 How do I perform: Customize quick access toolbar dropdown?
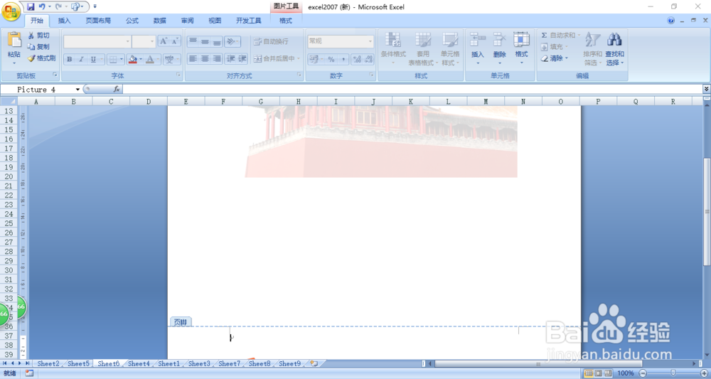[95, 7]
